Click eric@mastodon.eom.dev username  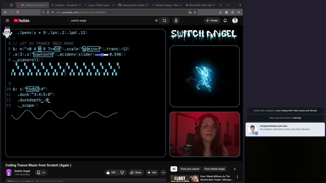274,126
